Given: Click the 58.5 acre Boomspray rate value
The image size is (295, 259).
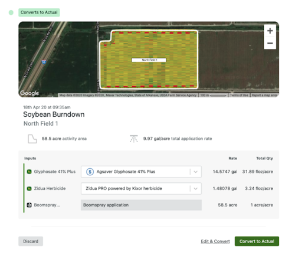Looking at the screenshot, I should coord(228,205).
